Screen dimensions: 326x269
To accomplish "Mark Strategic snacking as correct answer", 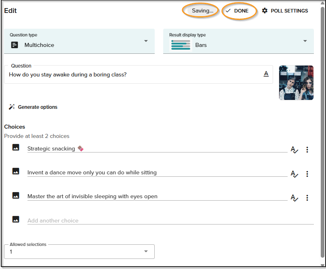I will (x=294, y=150).
